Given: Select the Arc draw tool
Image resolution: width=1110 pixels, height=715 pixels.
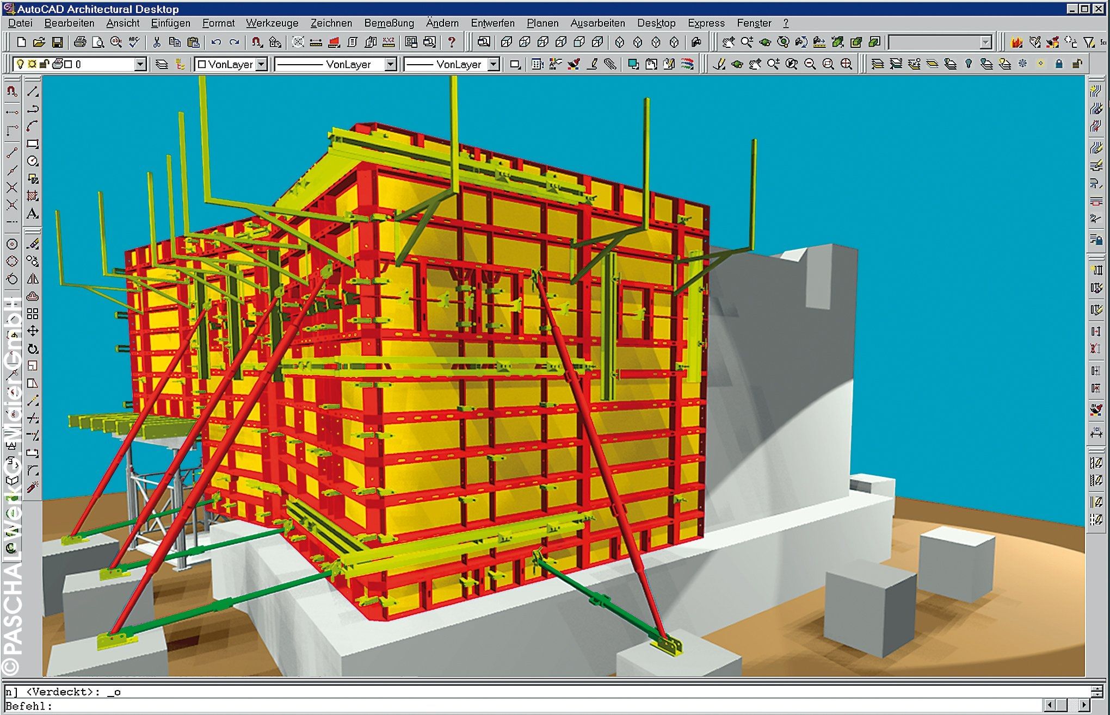Looking at the screenshot, I should pos(33,126).
